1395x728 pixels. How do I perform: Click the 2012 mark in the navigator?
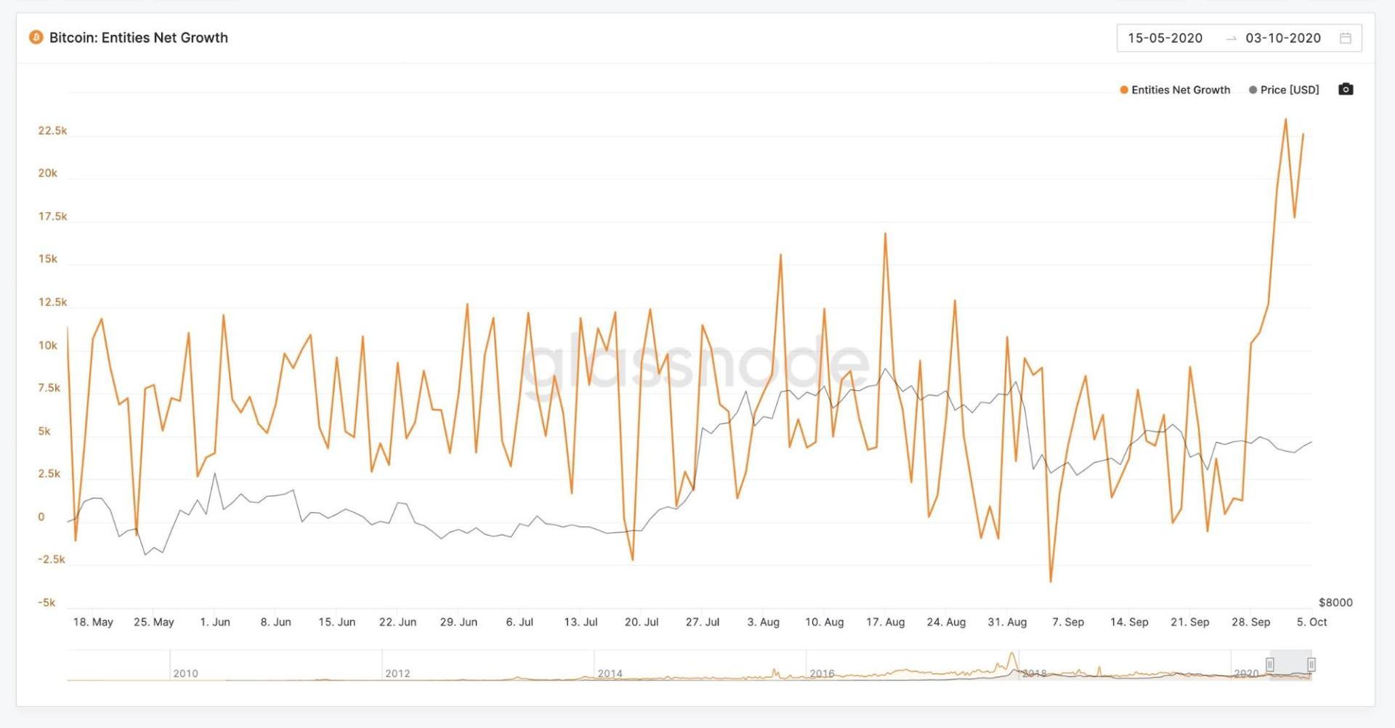tap(397, 674)
